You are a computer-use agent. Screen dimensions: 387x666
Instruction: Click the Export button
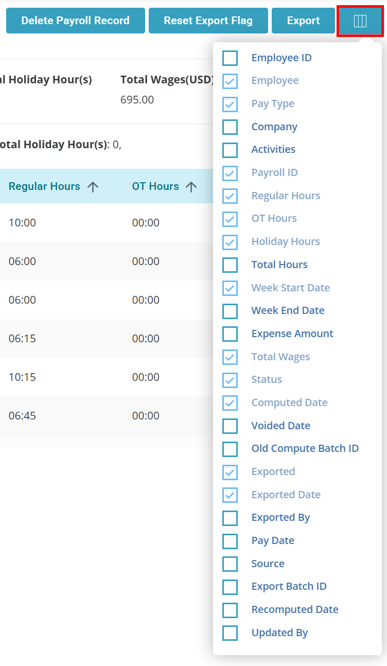pyautogui.click(x=304, y=21)
